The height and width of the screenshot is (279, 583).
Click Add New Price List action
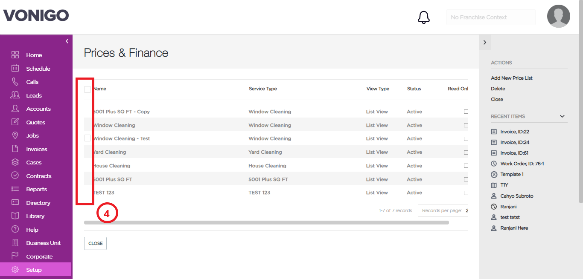(512, 78)
